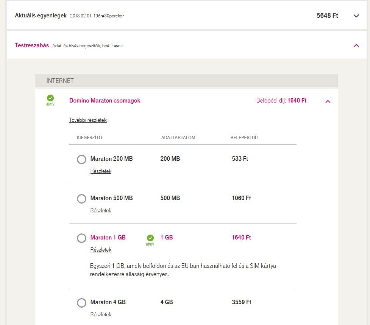This screenshot has height=325, width=370.
Task: Click the 5648 Ft balance amount
Action: coord(327,16)
